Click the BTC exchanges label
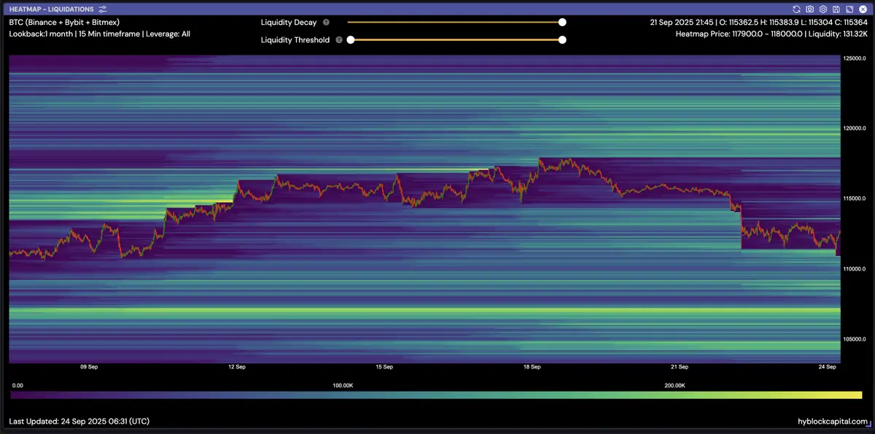 coord(64,23)
